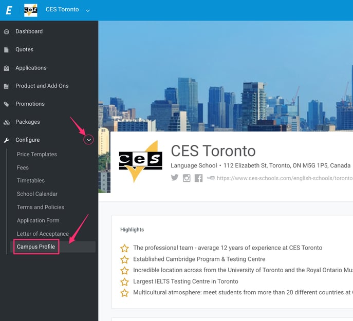Click the Applications envelope icon
The width and height of the screenshot is (353, 321).
click(x=7, y=68)
